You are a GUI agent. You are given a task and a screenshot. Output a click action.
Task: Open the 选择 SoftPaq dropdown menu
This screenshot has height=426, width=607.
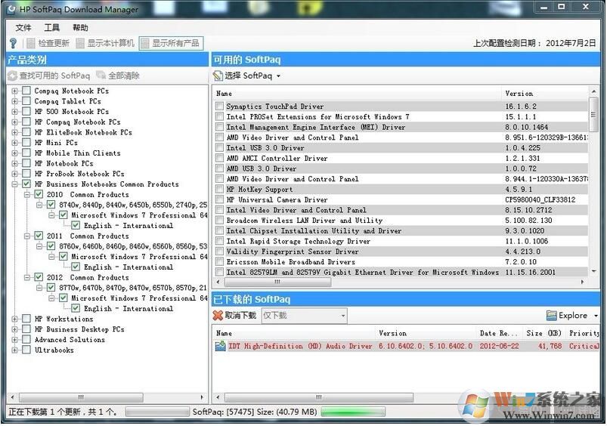(x=278, y=76)
